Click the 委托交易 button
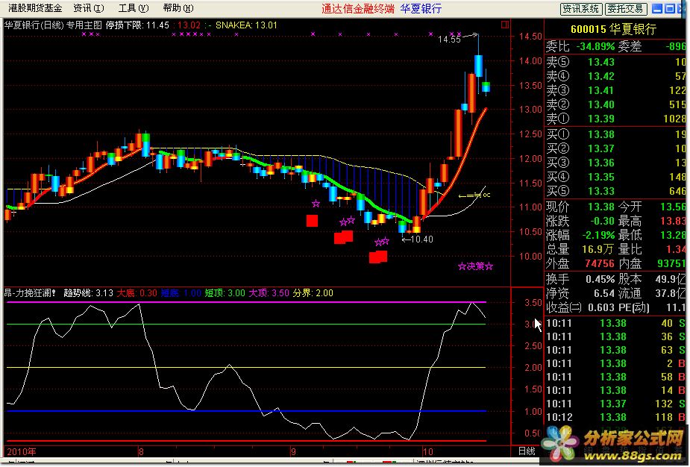The height and width of the screenshot is (467, 690). coord(625,8)
